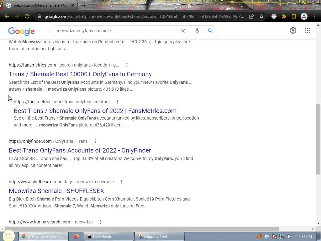Open Google settings gear

(x=293, y=30)
